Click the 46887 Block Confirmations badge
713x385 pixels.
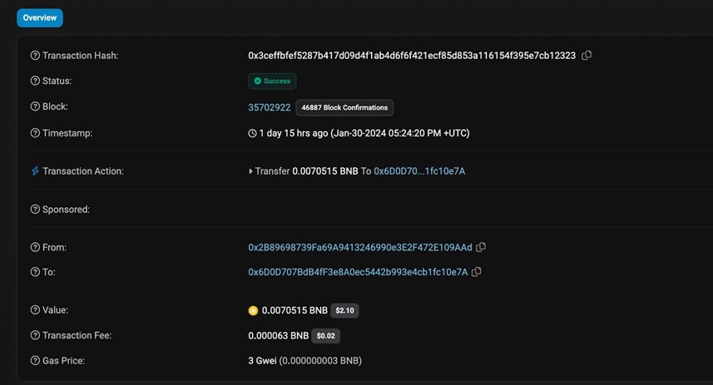pyautogui.click(x=344, y=107)
